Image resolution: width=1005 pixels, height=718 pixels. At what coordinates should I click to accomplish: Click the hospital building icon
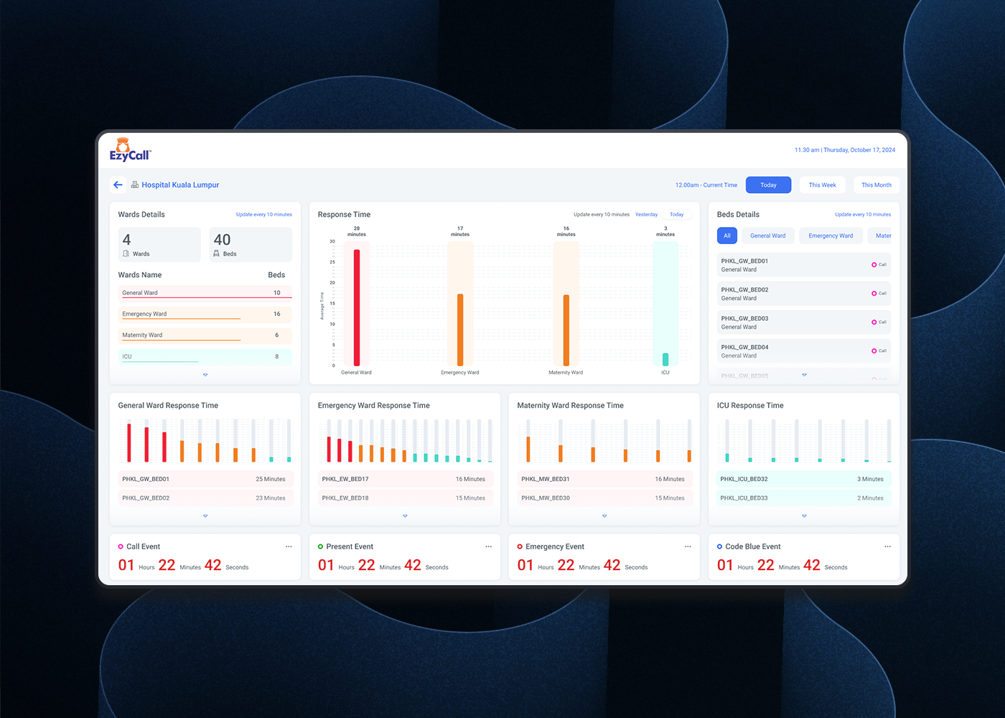click(134, 185)
